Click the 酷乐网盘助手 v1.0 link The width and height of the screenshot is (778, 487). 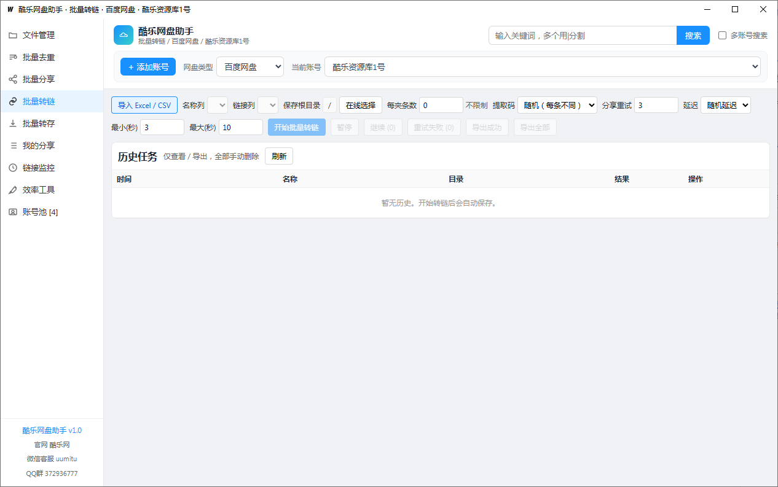pos(52,431)
